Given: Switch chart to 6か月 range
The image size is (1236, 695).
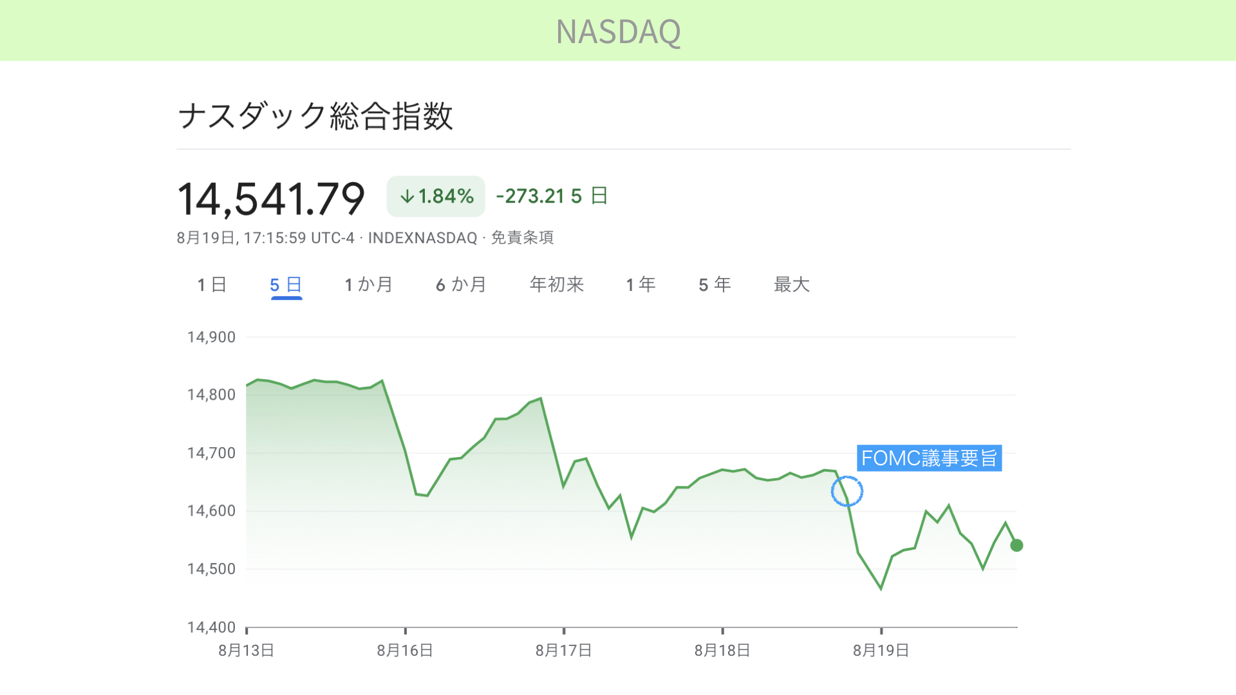Looking at the screenshot, I should tap(461, 284).
